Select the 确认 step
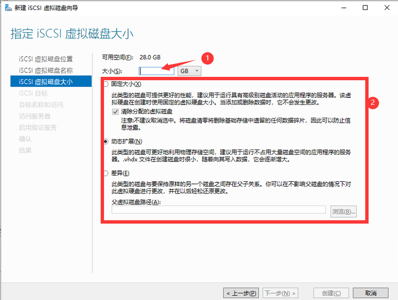 tap(25, 139)
